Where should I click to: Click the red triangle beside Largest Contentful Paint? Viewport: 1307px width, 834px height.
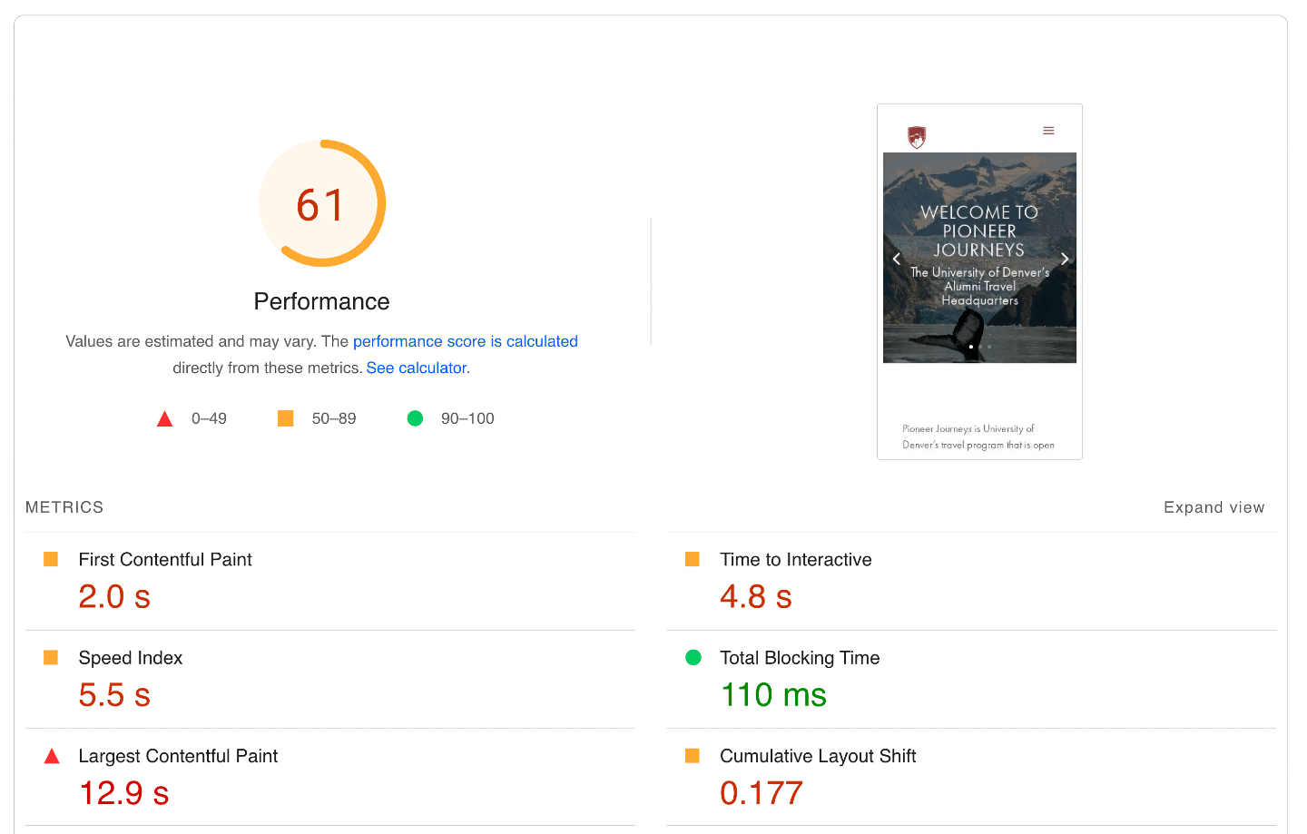[x=52, y=756]
